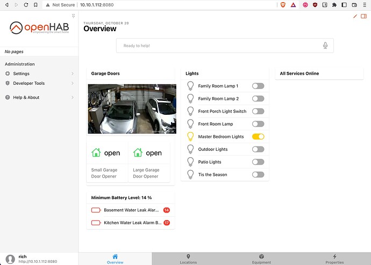Click the sidebar pin icon
The height and width of the screenshot is (265, 371).
(x=73, y=17)
